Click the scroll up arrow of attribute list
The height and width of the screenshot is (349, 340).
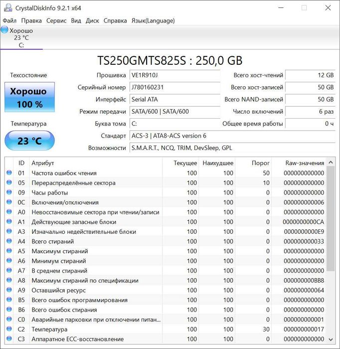(331, 162)
